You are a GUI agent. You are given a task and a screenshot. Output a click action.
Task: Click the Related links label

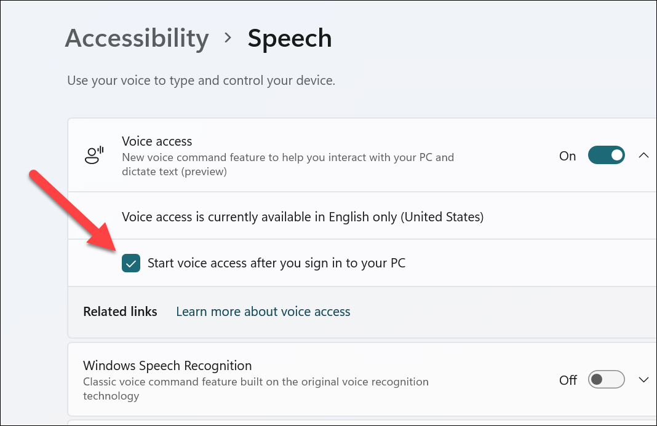tap(120, 312)
